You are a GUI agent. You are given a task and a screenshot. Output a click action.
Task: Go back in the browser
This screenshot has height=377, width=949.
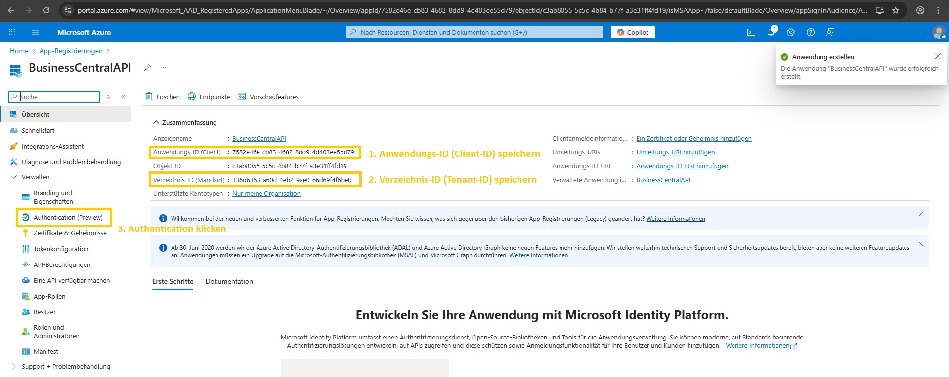[x=11, y=10]
